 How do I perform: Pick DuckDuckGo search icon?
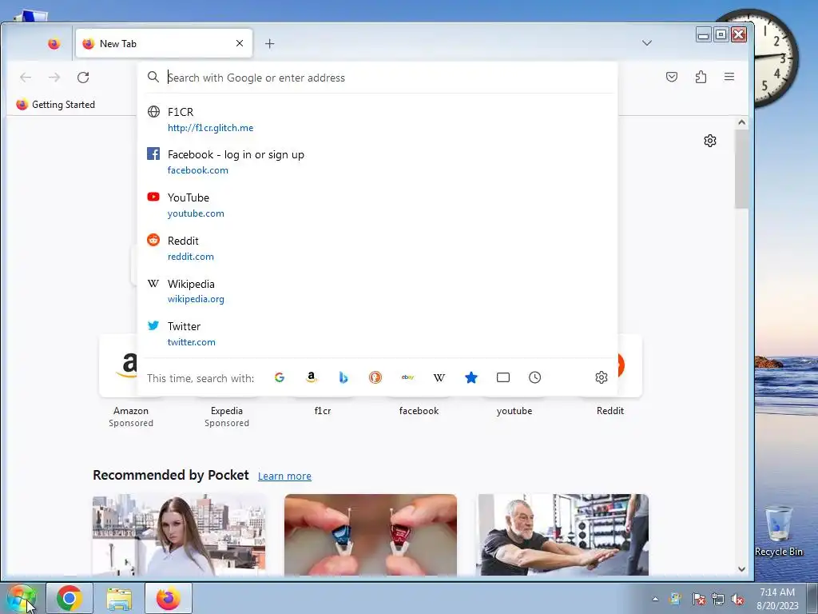[375, 377]
